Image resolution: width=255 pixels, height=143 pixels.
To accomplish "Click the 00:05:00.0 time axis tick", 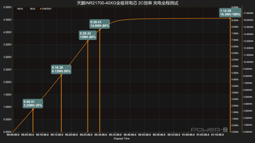I will click(28, 135).
